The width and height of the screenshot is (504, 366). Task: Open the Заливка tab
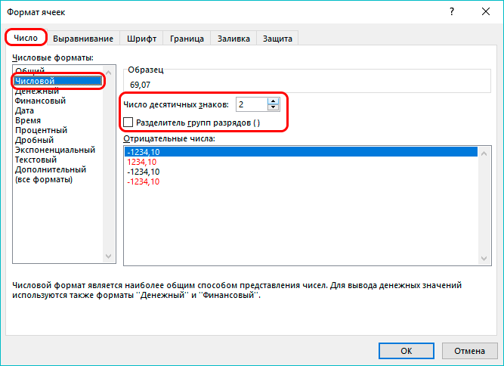click(233, 39)
